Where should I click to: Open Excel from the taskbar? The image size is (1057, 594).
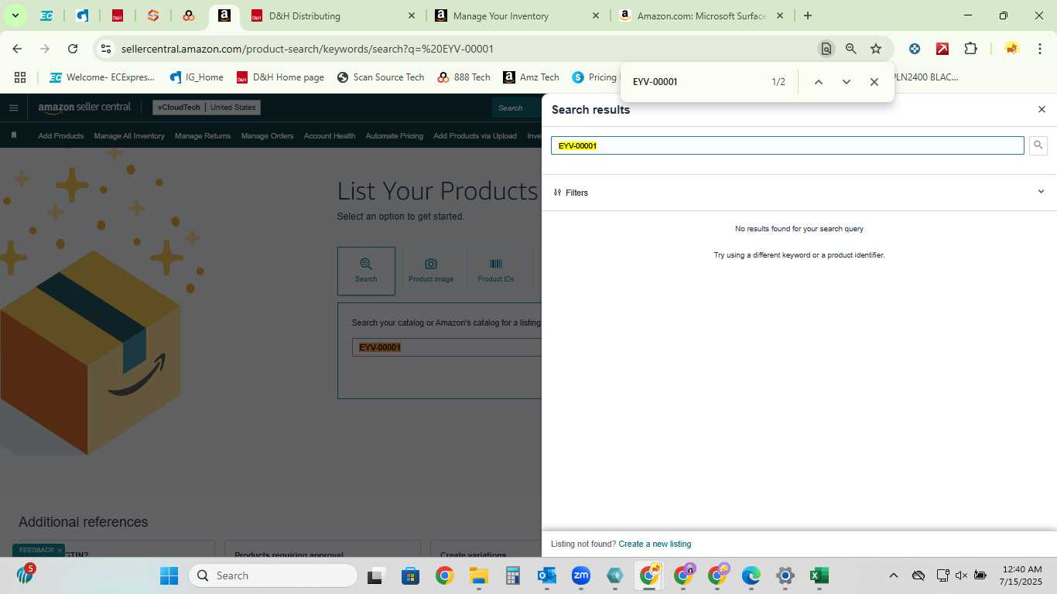[819, 575]
